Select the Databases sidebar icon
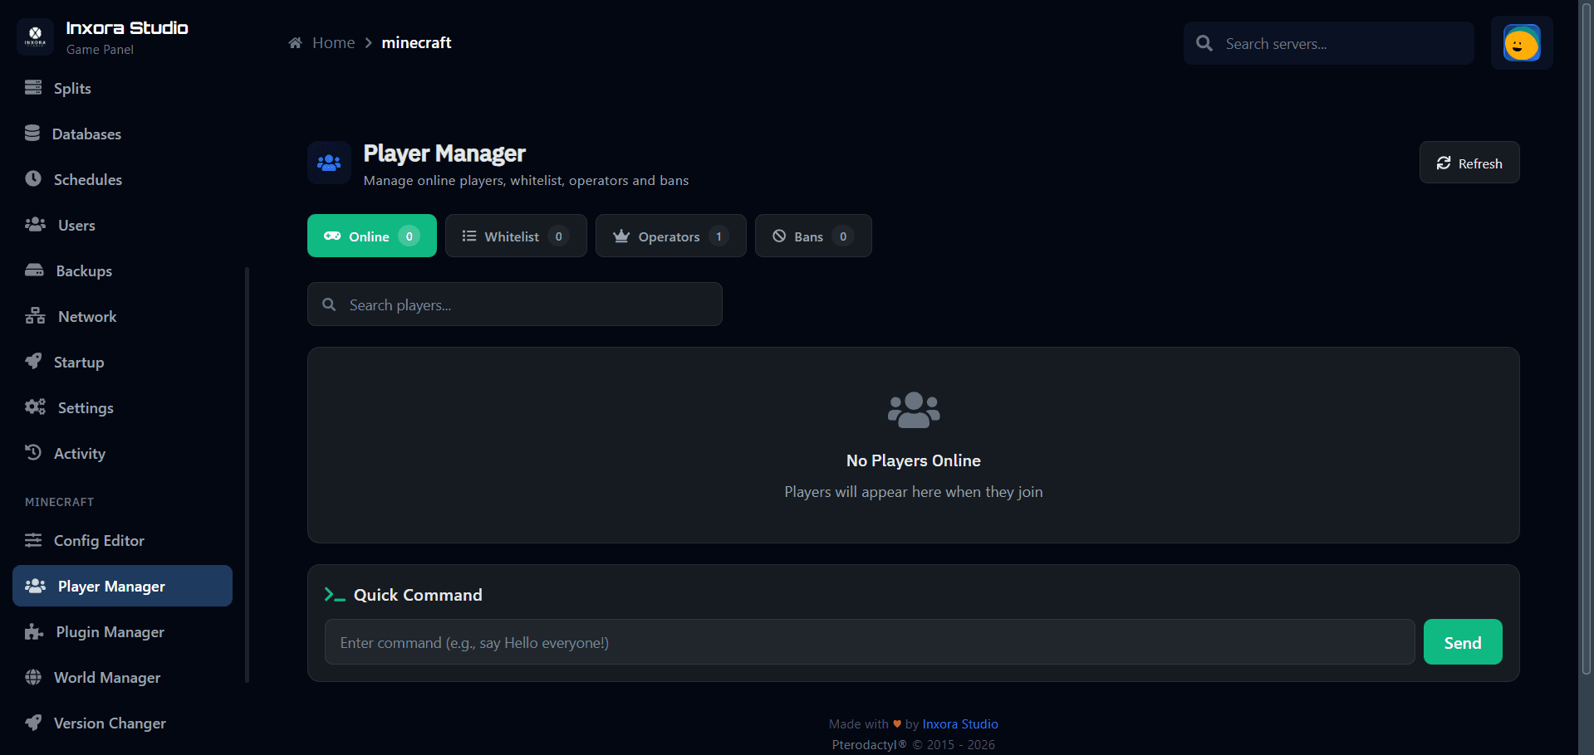1594x755 pixels. [x=33, y=133]
